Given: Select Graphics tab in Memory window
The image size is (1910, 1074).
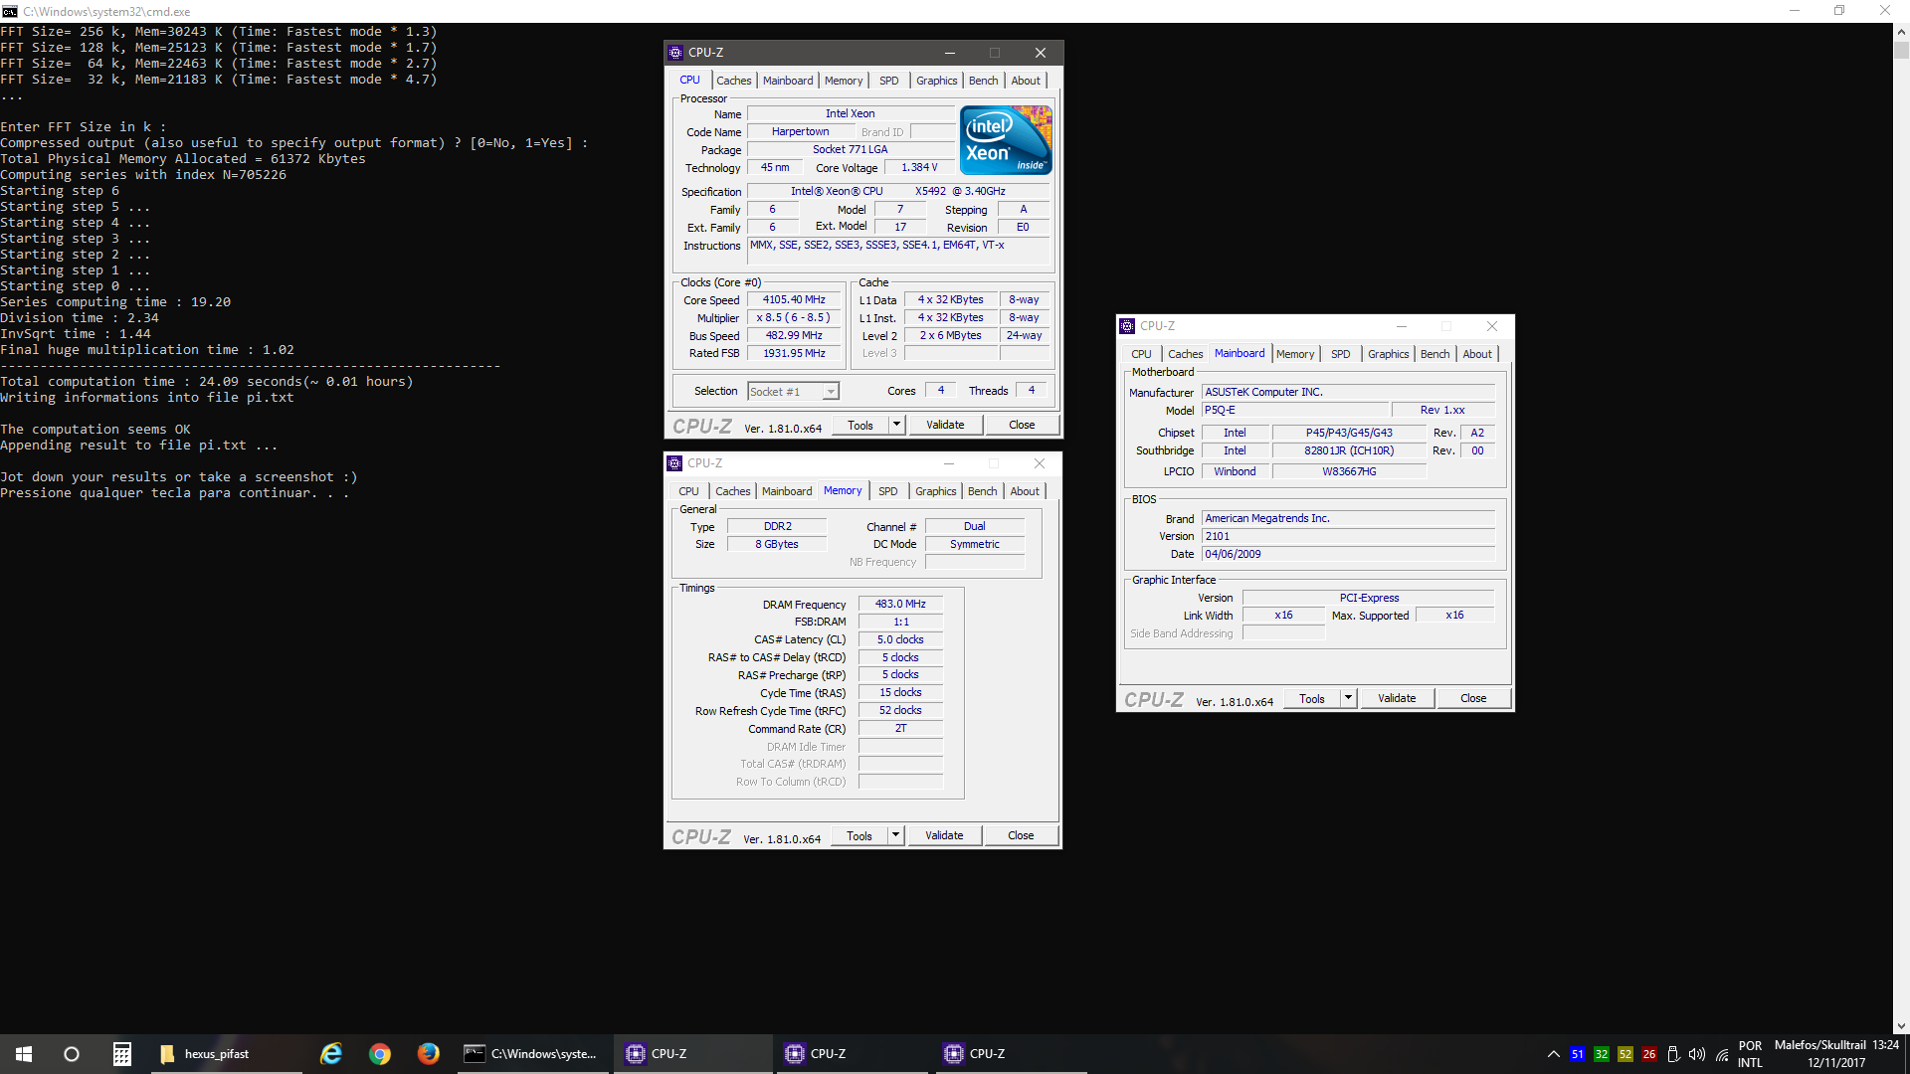Looking at the screenshot, I should (x=935, y=491).
